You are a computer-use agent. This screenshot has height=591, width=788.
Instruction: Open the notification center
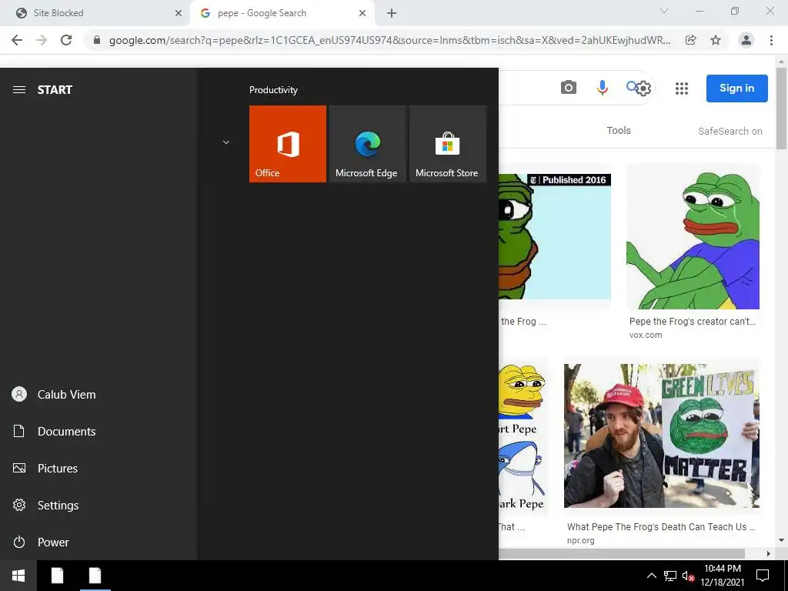[x=763, y=576]
